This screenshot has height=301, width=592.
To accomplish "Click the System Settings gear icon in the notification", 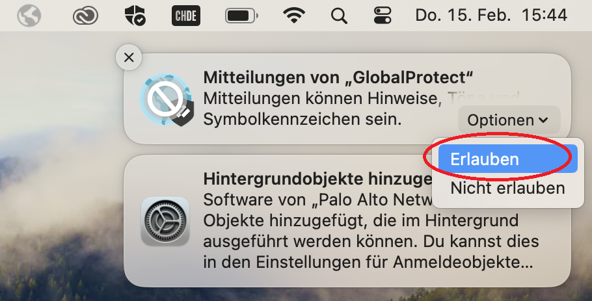I will coord(165,222).
